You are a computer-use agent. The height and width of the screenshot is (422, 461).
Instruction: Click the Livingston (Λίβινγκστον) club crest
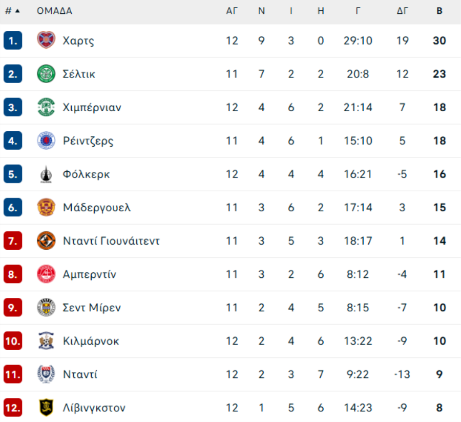click(x=46, y=408)
